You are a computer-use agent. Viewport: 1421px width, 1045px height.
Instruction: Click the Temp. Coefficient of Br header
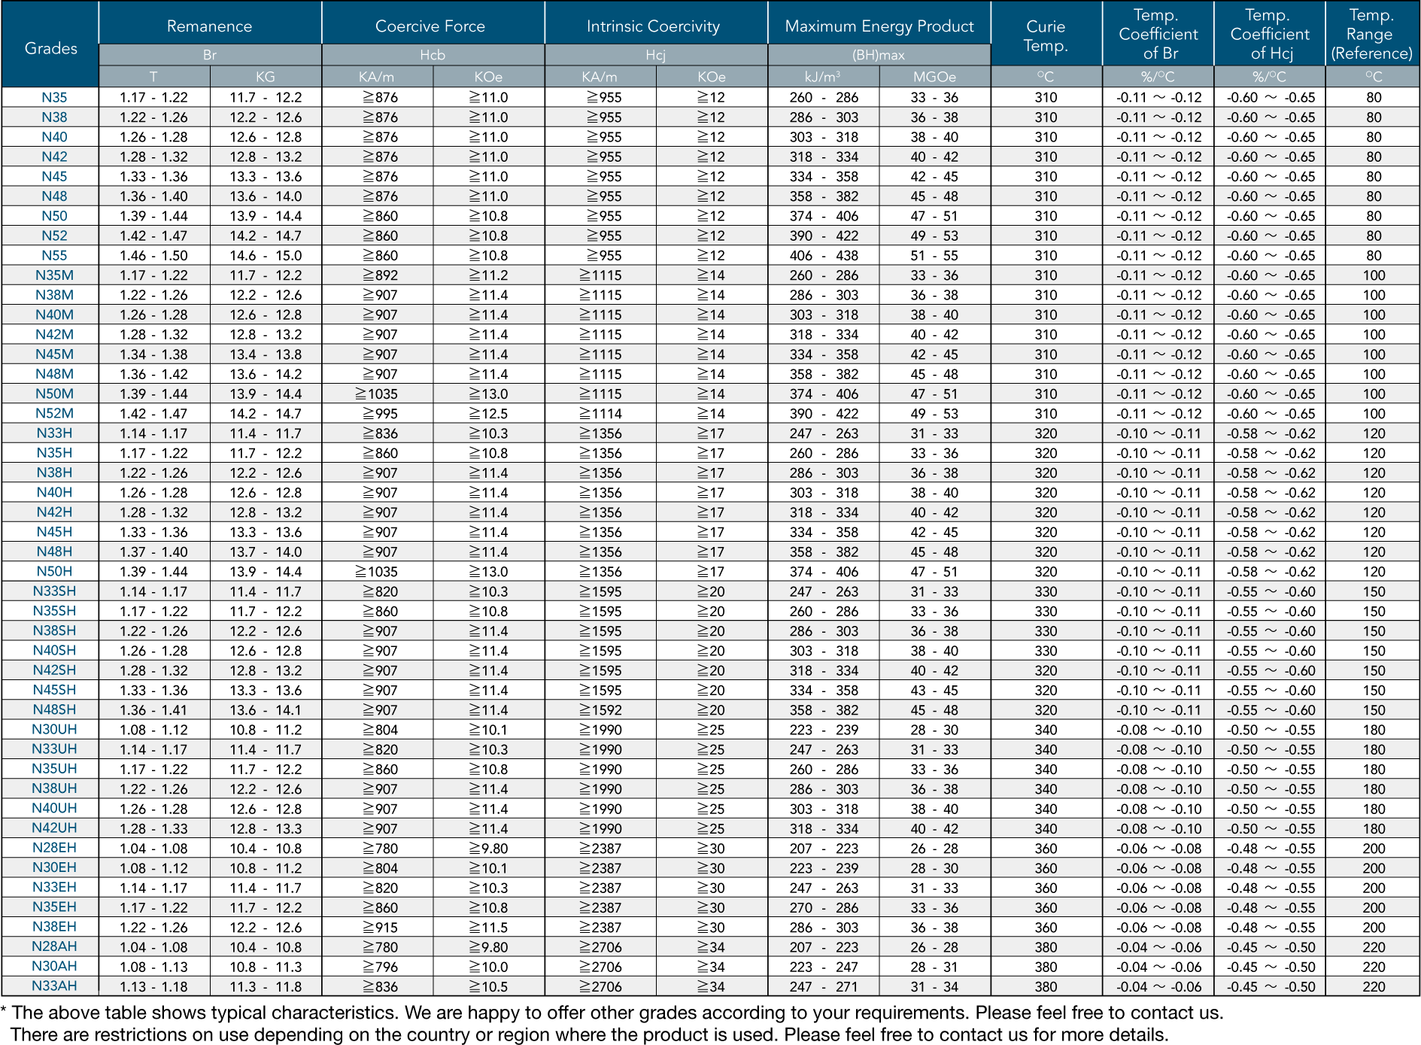(x=1158, y=34)
